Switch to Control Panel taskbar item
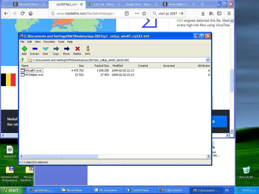Viewport: 259px width, 194px height. pos(140,190)
